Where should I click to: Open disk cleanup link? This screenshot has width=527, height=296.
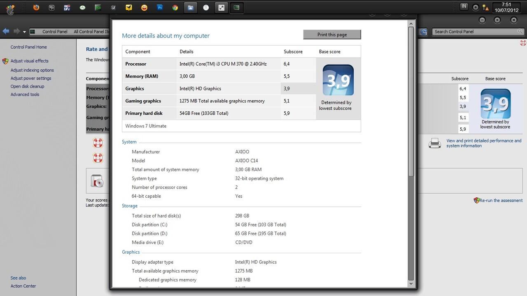tap(27, 86)
